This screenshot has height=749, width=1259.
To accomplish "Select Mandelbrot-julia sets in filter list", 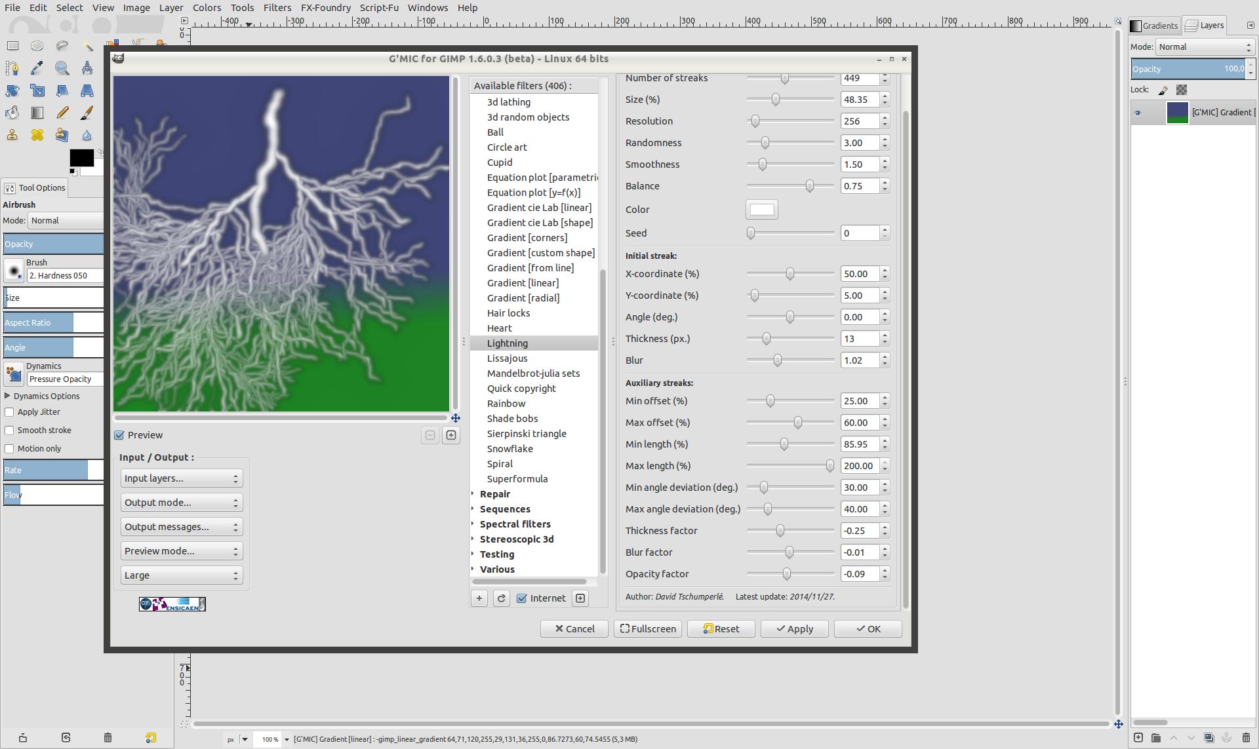I will [x=533, y=374].
